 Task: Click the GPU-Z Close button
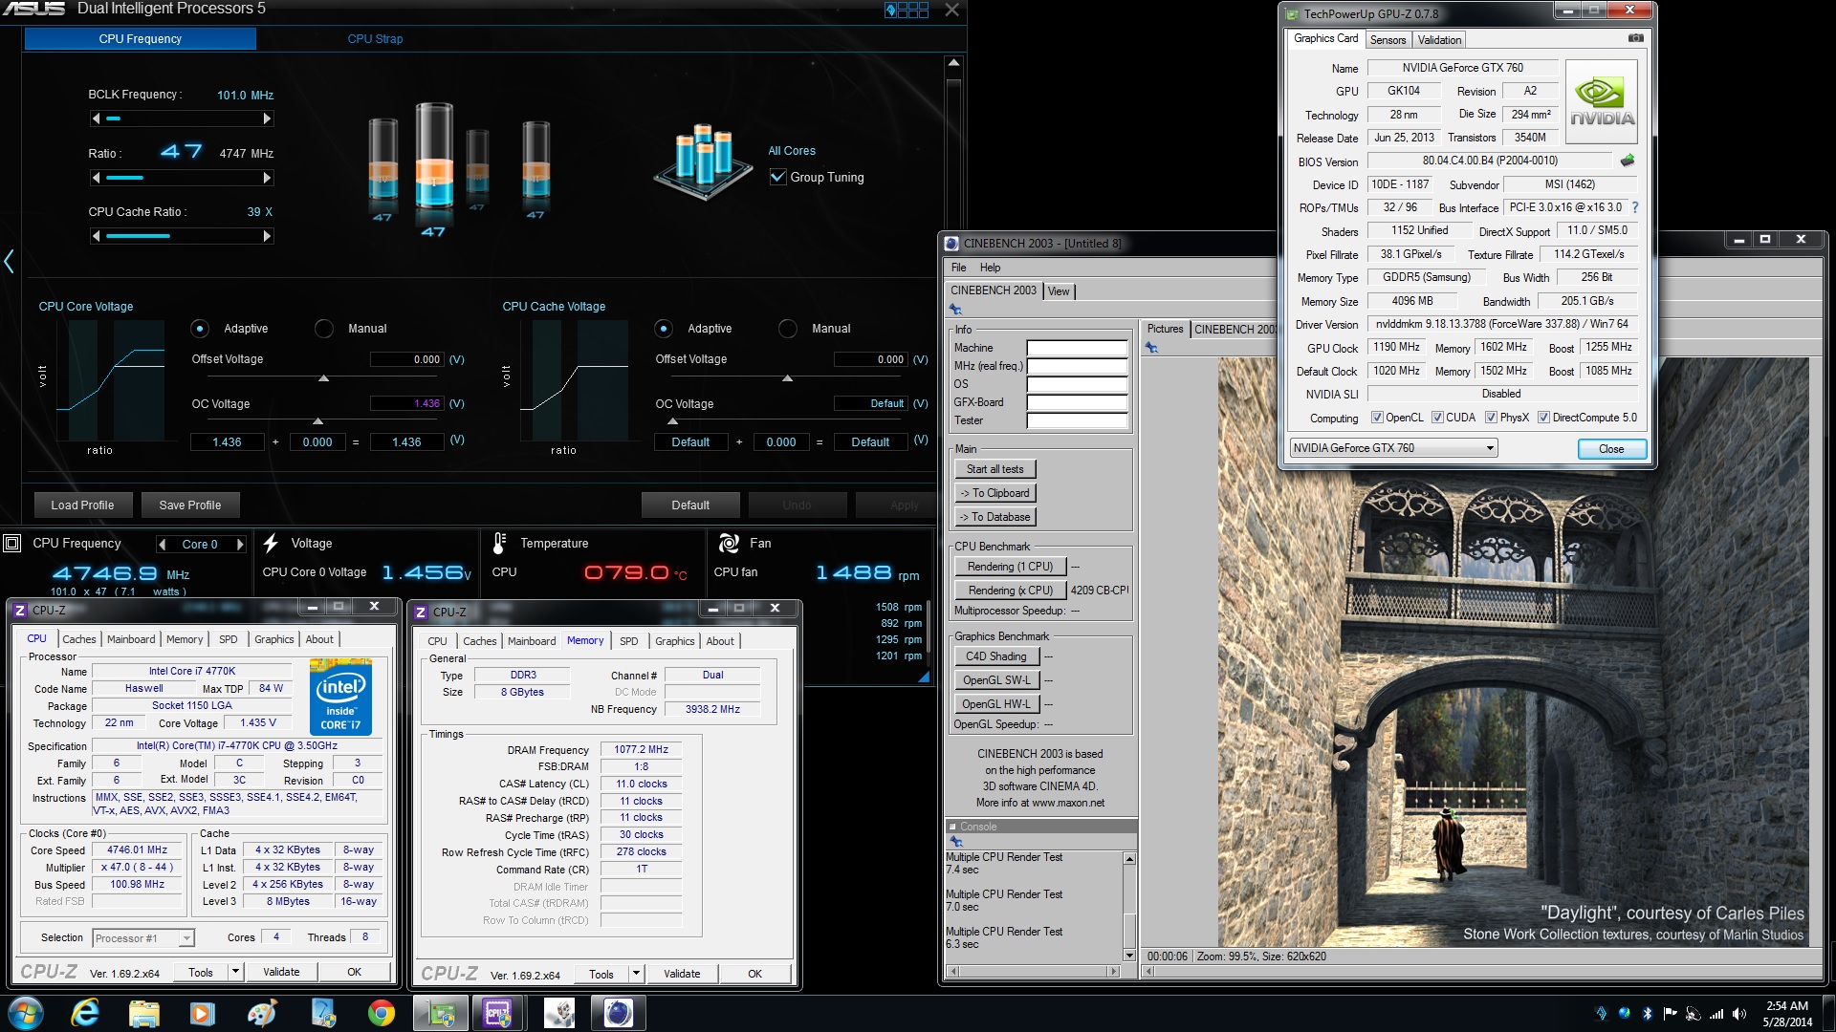click(1611, 449)
